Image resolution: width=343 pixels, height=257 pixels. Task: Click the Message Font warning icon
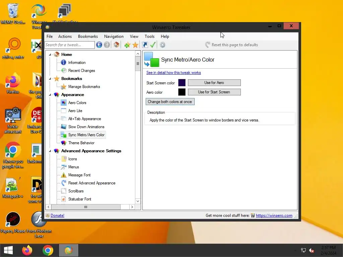click(63, 175)
